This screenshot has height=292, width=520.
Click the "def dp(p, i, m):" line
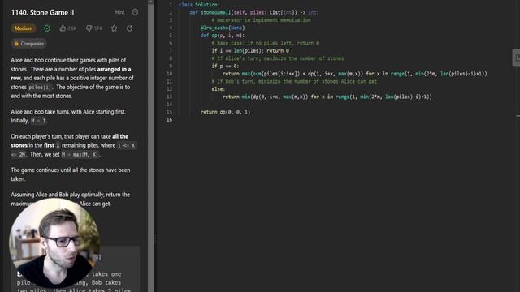point(223,36)
